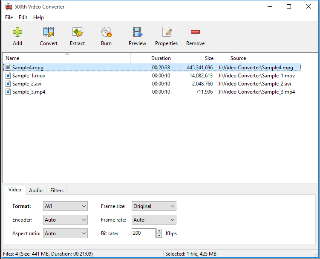Open the Frame rate dropdown
Viewport: 320px width, 259px height.
pyautogui.click(x=154, y=220)
